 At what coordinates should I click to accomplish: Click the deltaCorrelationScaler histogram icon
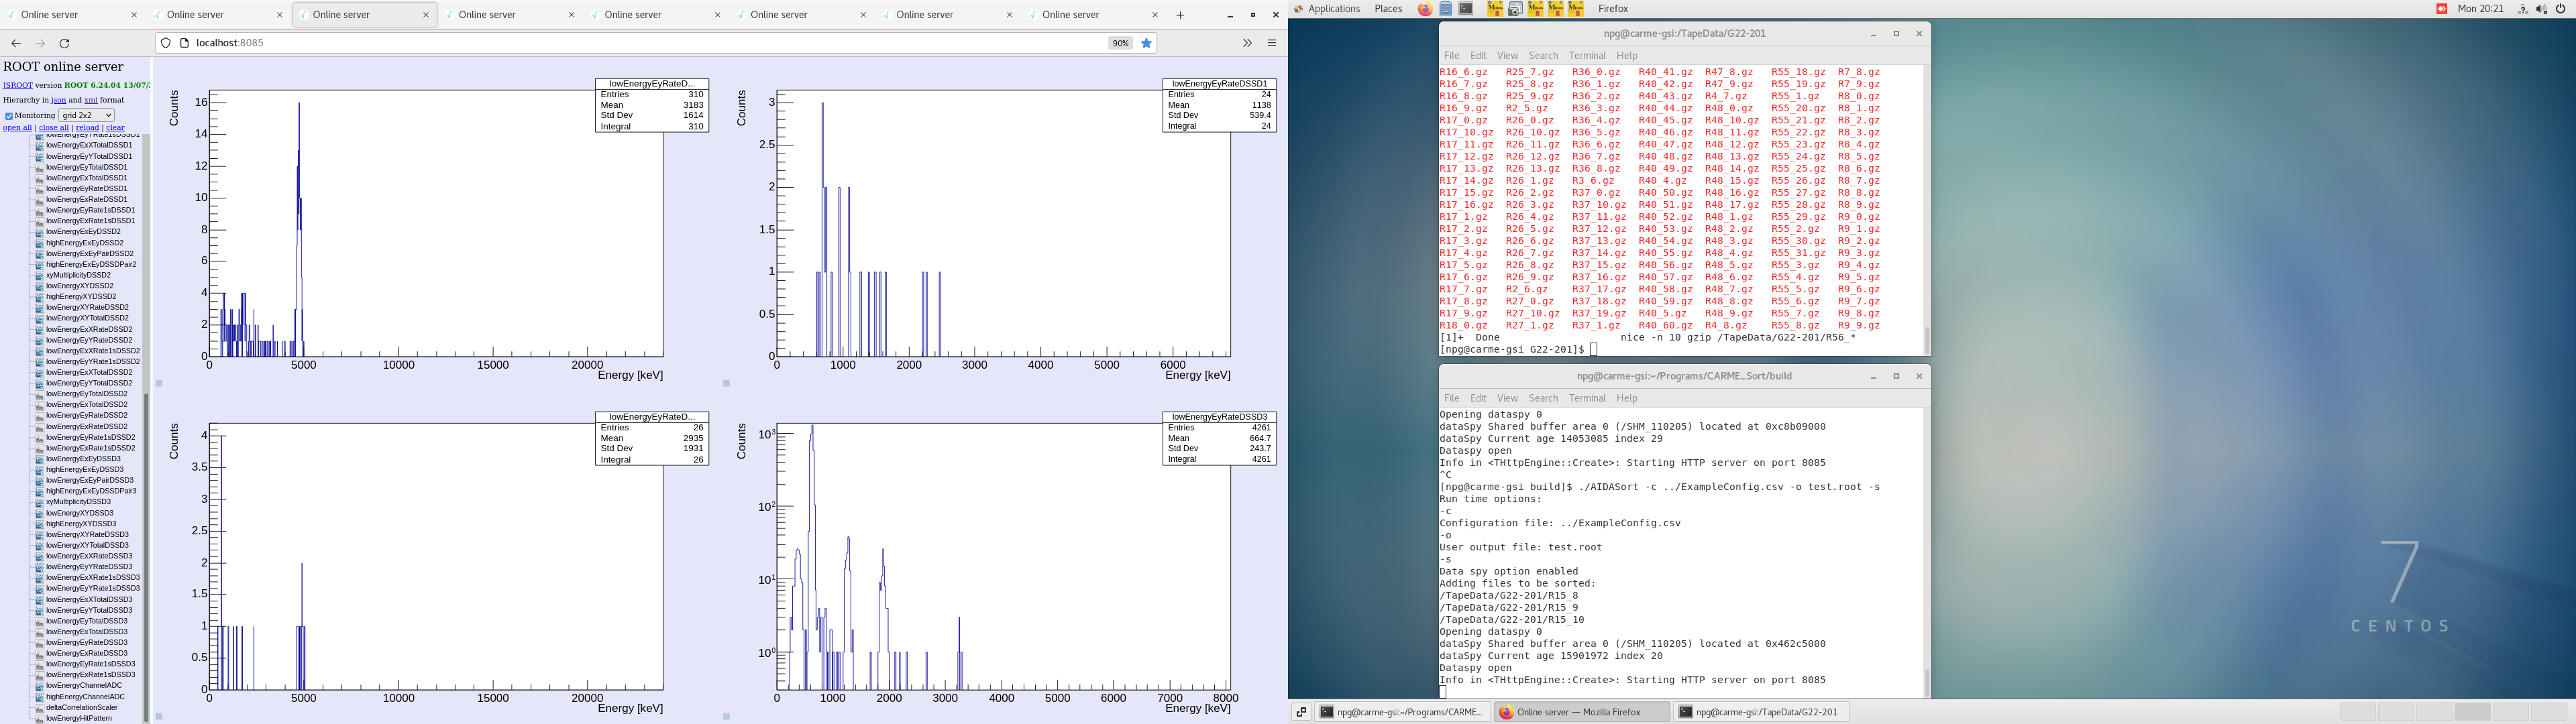[x=40, y=708]
